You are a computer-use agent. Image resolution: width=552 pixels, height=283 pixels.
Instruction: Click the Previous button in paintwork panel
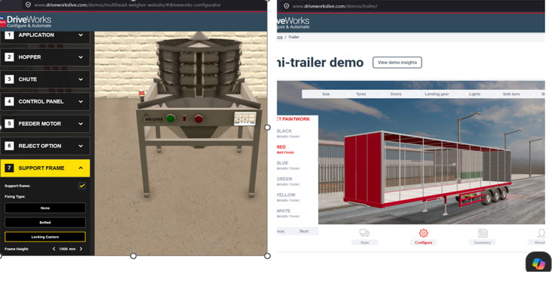[x=281, y=231]
